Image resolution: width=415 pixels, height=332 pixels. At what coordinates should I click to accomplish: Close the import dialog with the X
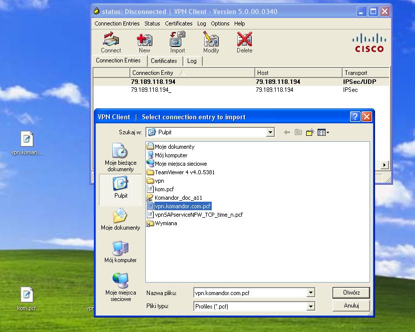pyautogui.click(x=367, y=117)
